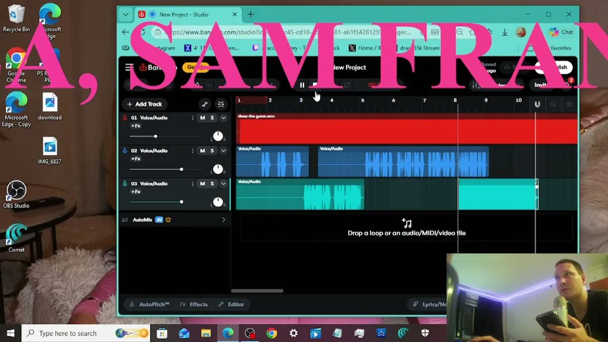Open the Editor tab at the bottom

pyautogui.click(x=231, y=304)
